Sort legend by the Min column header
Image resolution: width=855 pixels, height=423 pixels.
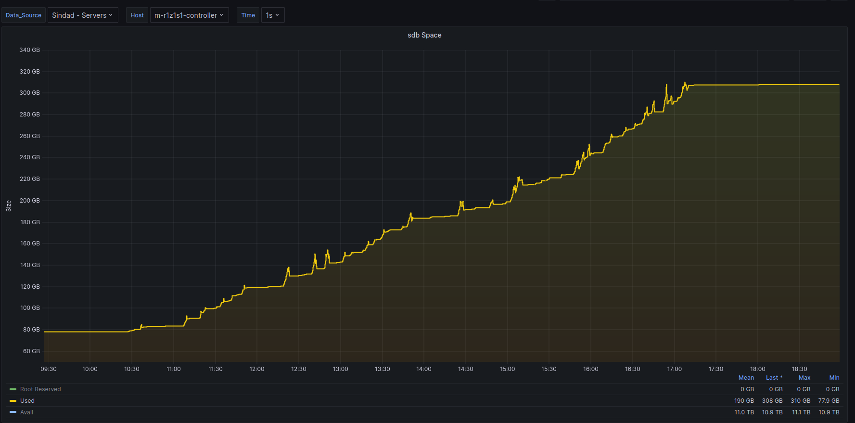pos(834,378)
